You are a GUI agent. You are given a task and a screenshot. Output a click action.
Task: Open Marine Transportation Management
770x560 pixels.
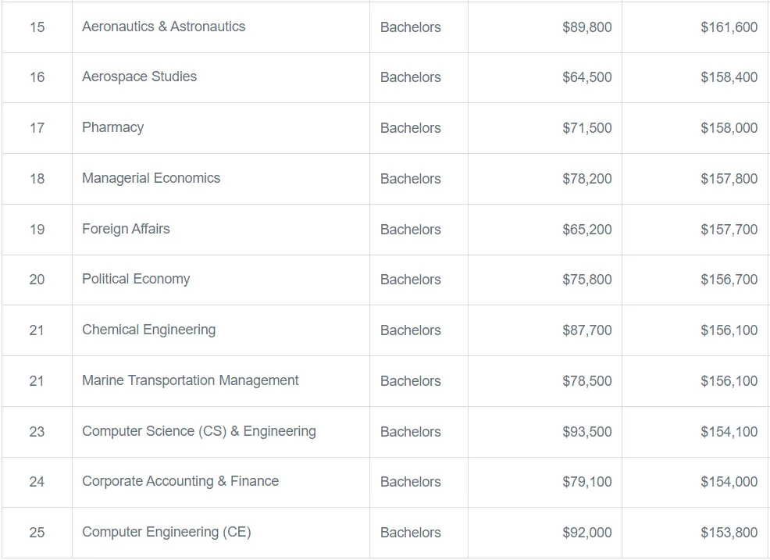(x=190, y=380)
